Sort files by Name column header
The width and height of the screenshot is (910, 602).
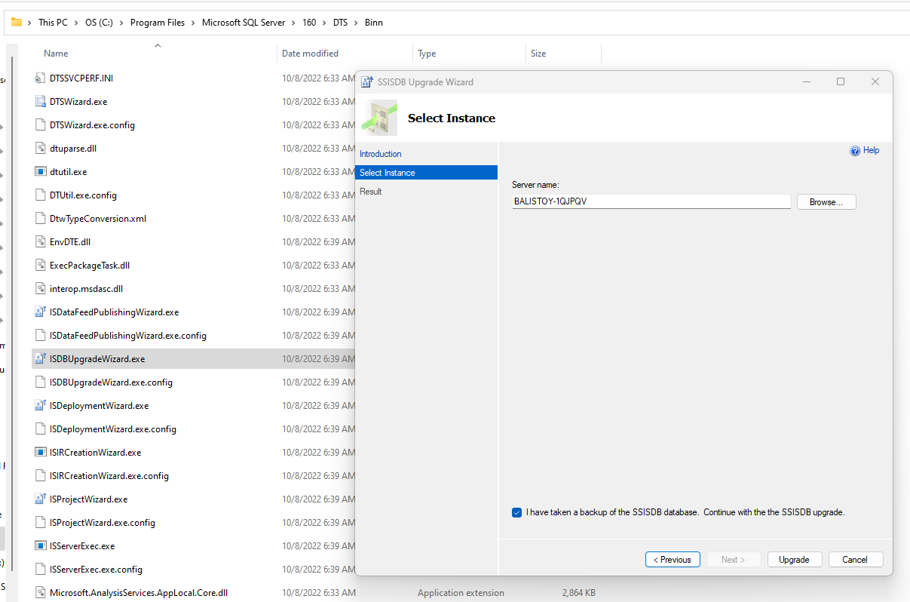click(x=56, y=54)
